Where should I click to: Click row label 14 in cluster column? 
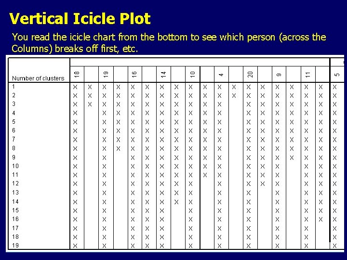click(x=15, y=202)
